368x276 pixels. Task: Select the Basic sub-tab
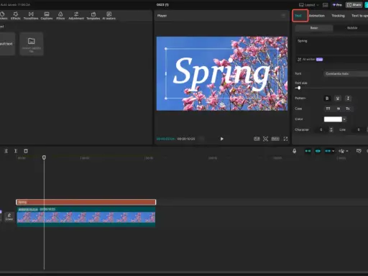tap(314, 28)
